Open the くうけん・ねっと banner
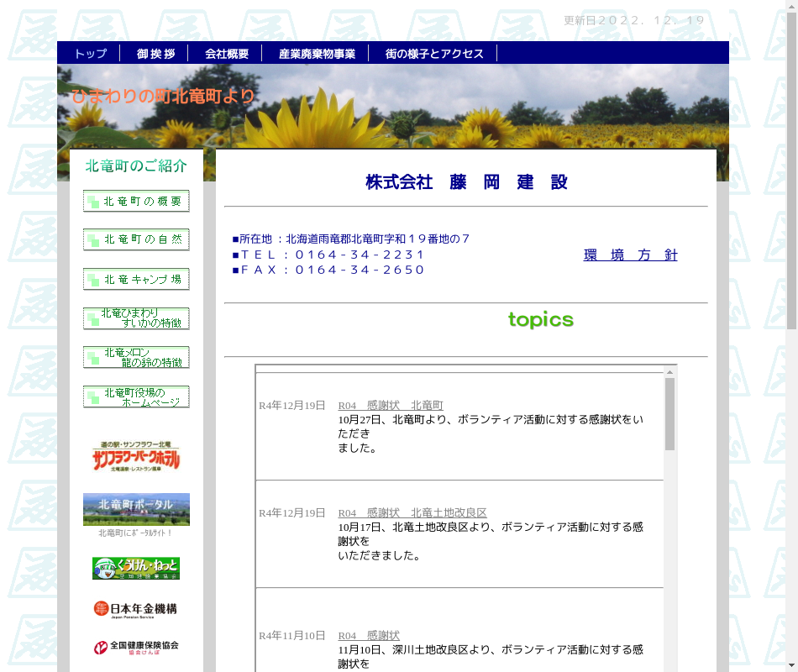The image size is (798, 672). point(136,569)
